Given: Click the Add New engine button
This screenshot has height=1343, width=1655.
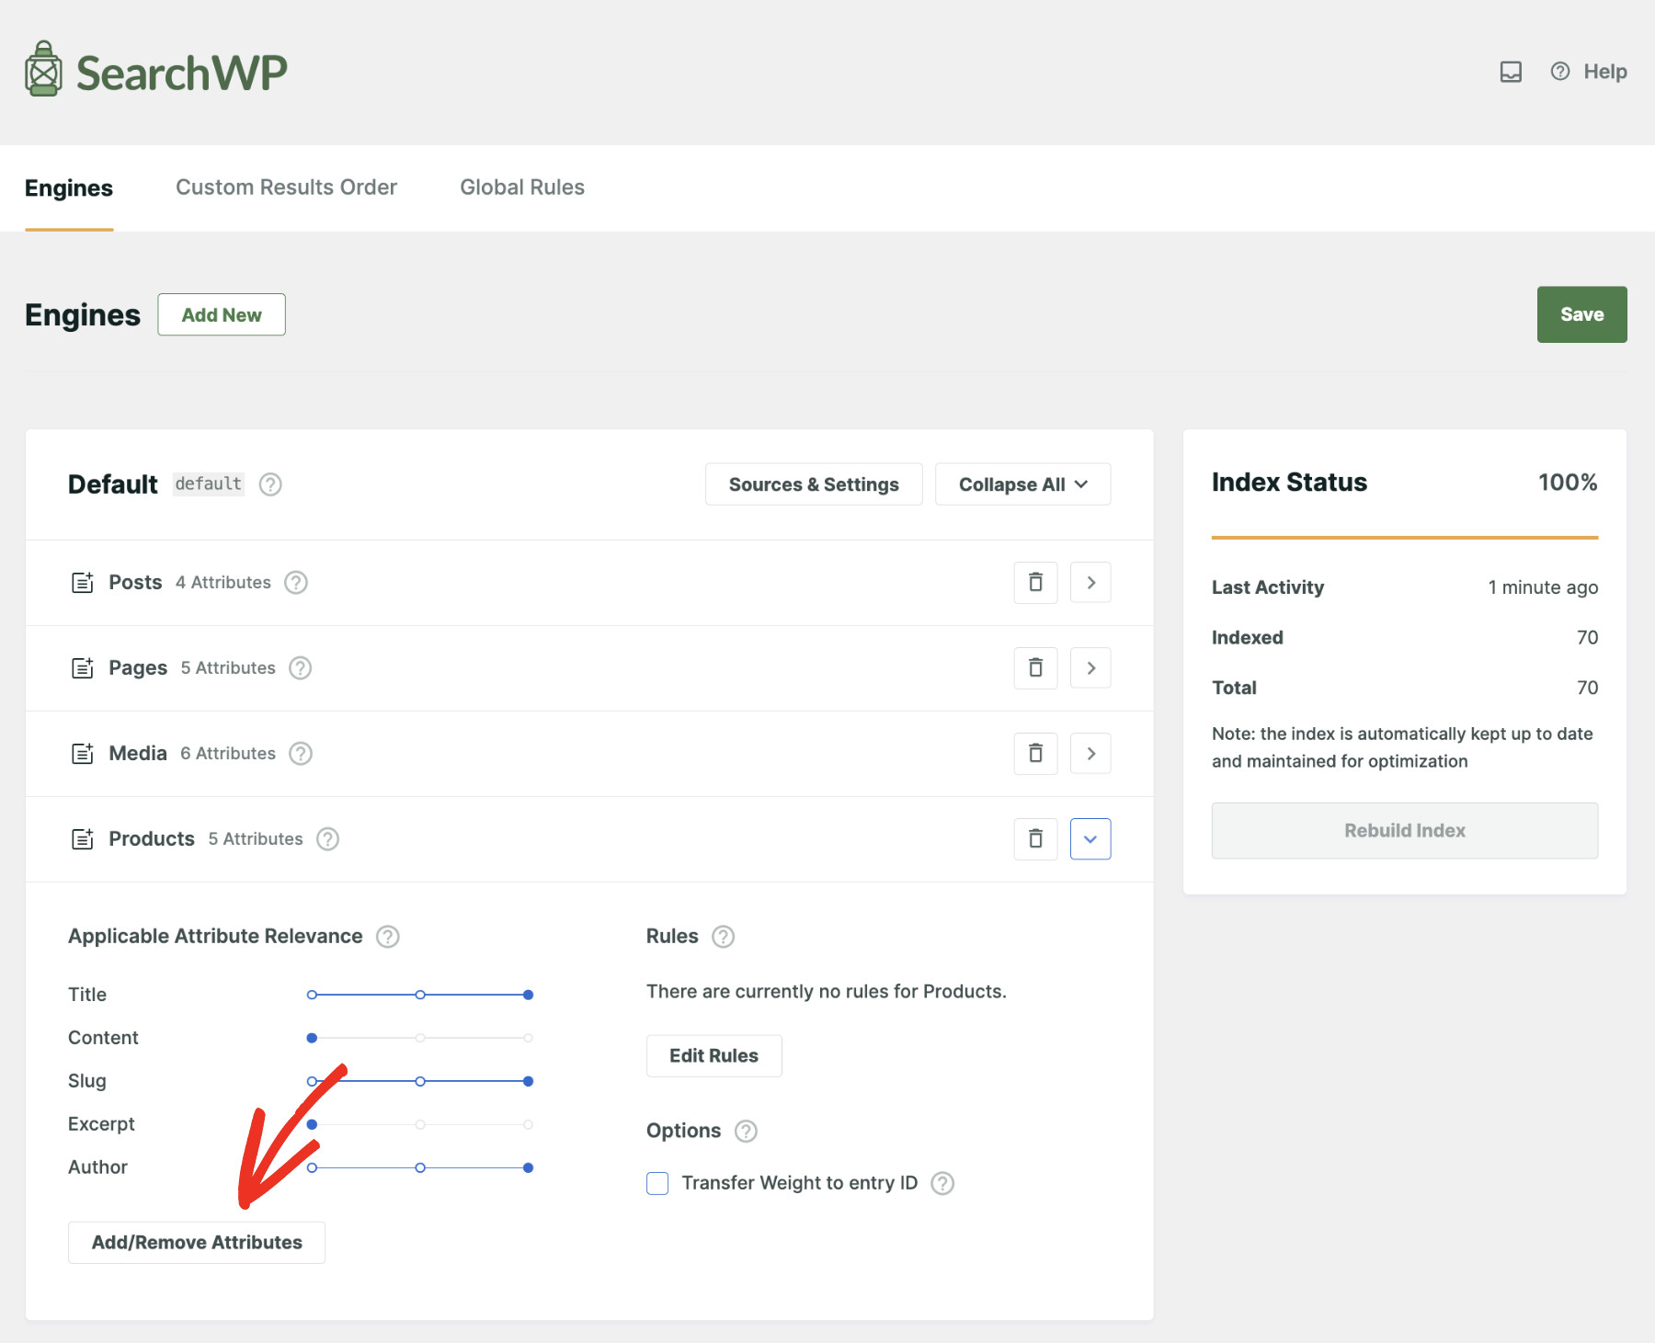Looking at the screenshot, I should pos(222,314).
